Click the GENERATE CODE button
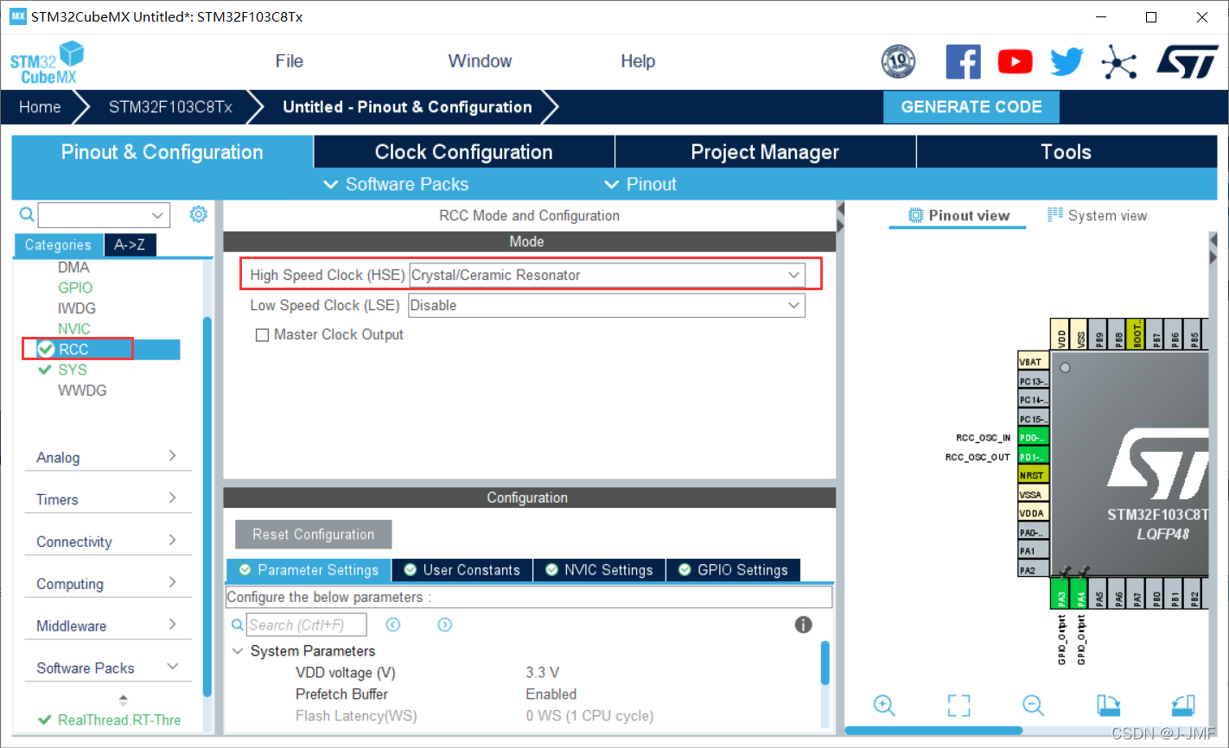 point(971,107)
